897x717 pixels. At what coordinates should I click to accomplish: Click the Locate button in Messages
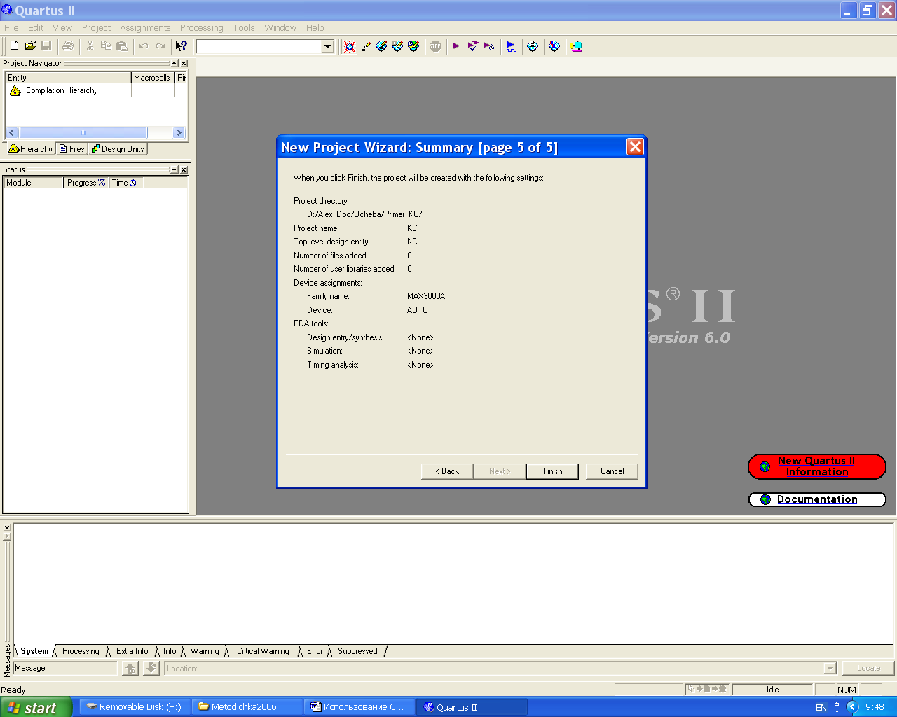tap(868, 668)
